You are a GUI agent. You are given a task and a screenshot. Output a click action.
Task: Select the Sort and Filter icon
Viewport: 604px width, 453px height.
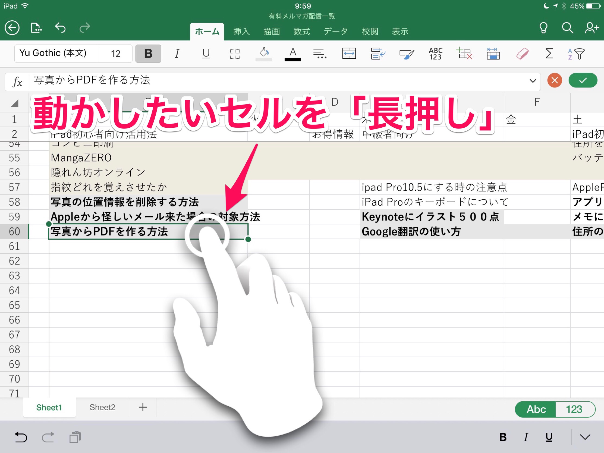coord(576,54)
